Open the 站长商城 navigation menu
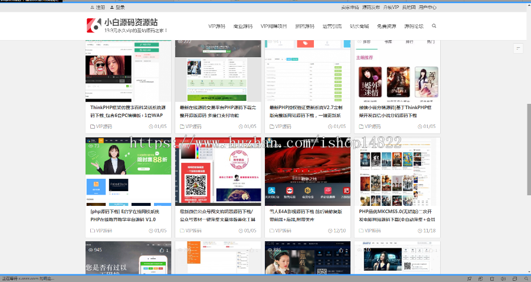The image size is (531, 282). pos(359,26)
